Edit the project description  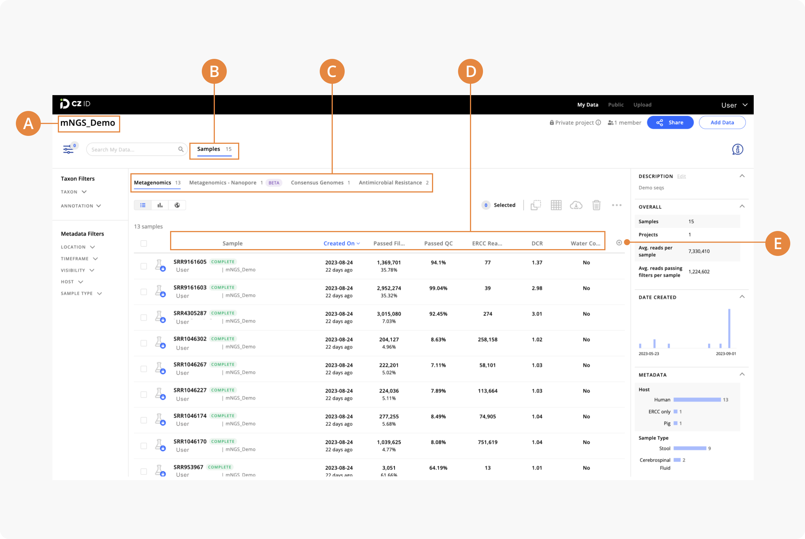(x=682, y=176)
